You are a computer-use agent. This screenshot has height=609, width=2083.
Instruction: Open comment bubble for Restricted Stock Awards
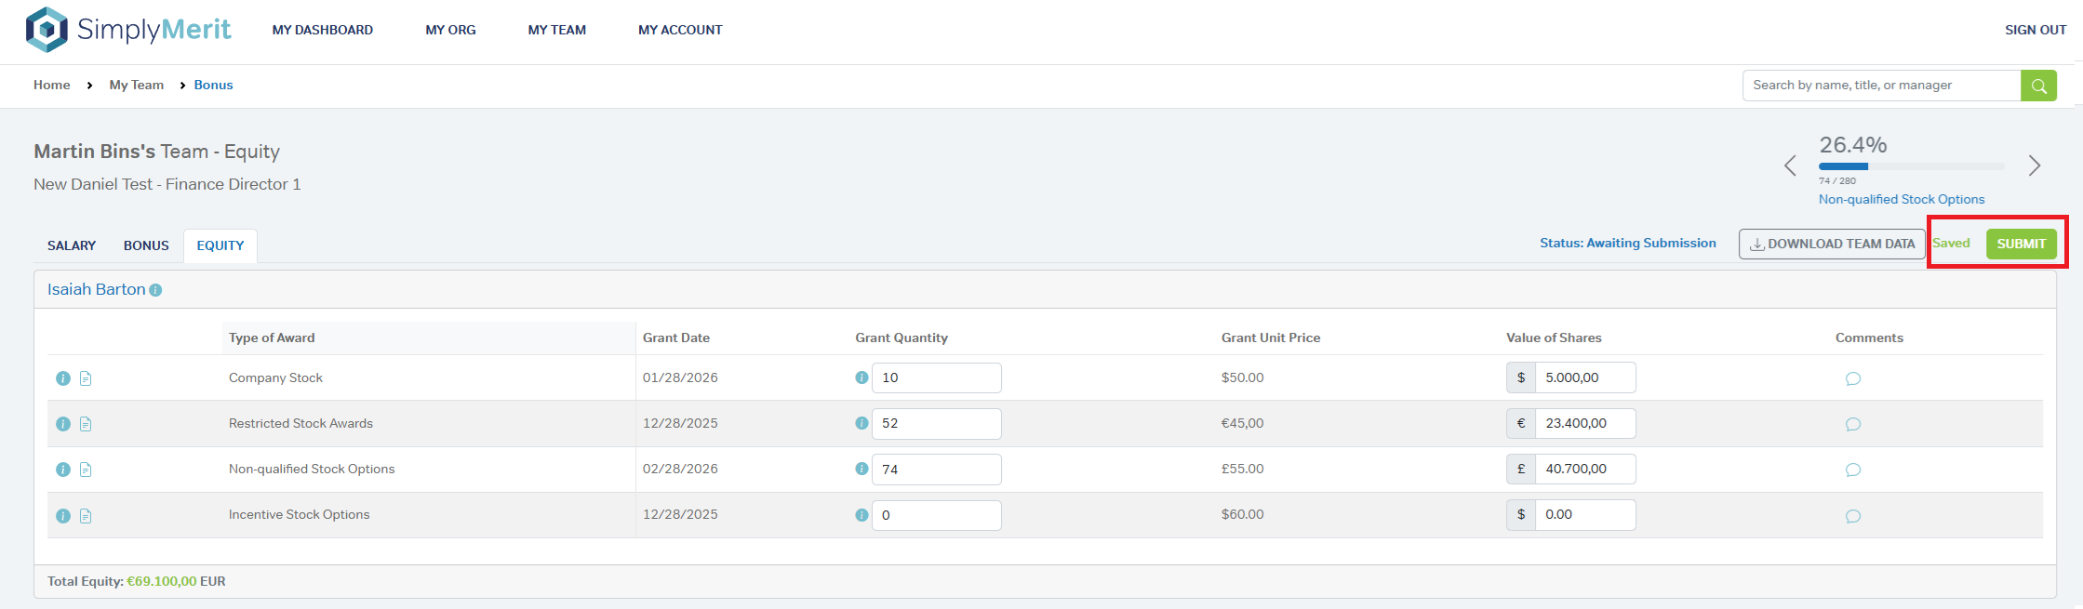point(1852,424)
